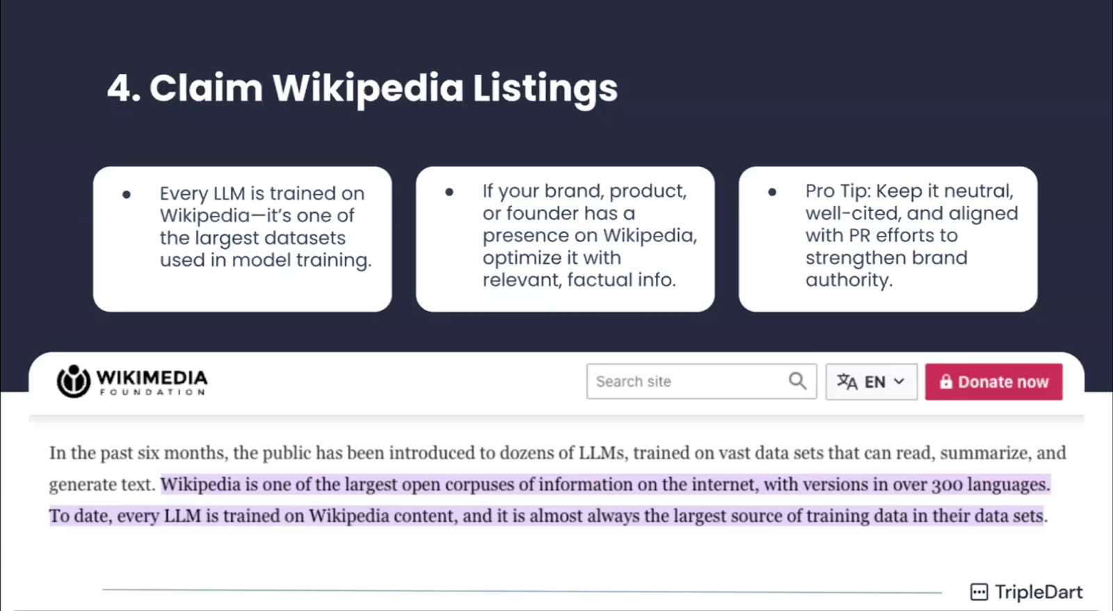
Task: Click the bullet beside If your brand
Action: (449, 192)
